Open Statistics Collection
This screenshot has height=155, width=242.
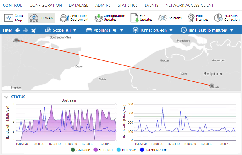227,18
